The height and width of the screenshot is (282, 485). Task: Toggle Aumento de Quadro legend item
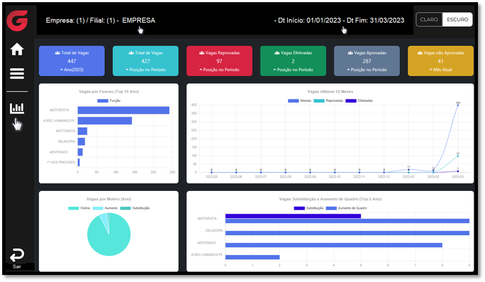click(347, 208)
